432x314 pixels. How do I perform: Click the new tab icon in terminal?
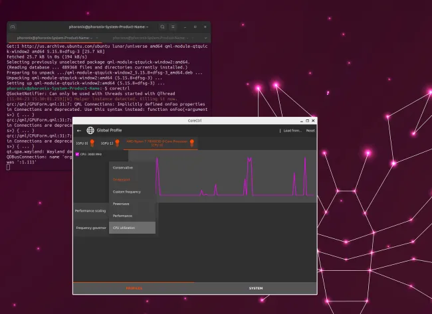[x=14, y=27]
